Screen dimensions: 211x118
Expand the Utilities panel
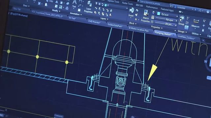click(196, 34)
